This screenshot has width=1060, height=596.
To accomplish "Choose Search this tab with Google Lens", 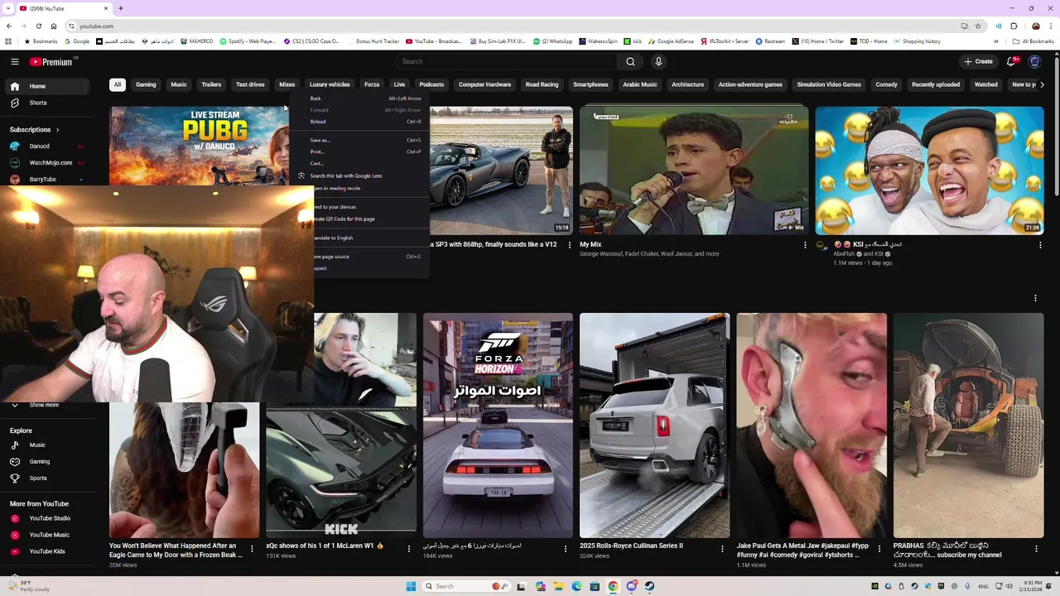I will [359, 175].
